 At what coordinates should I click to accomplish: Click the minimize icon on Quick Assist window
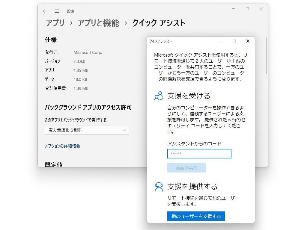tap(221, 41)
